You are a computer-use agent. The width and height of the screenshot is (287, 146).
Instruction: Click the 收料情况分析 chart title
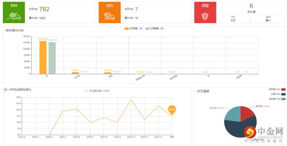(15, 30)
